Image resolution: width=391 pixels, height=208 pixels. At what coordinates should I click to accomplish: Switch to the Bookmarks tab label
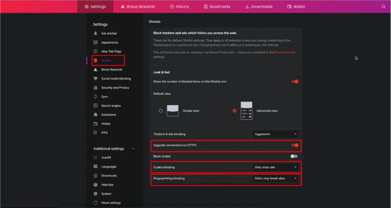point(220,7)
